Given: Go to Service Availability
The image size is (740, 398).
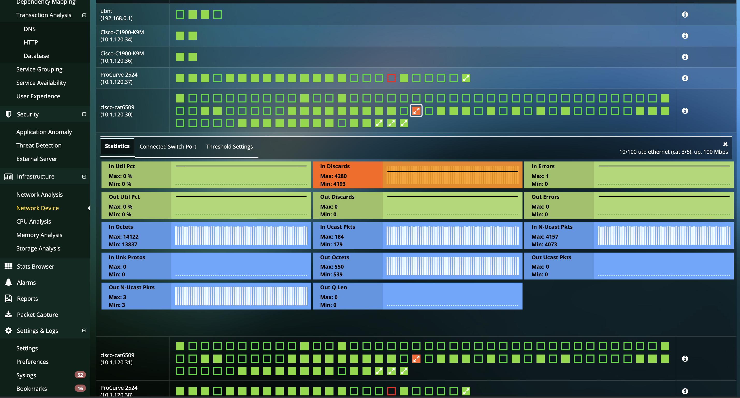Looking at the screenshot, I should click(x=41, y=83).
